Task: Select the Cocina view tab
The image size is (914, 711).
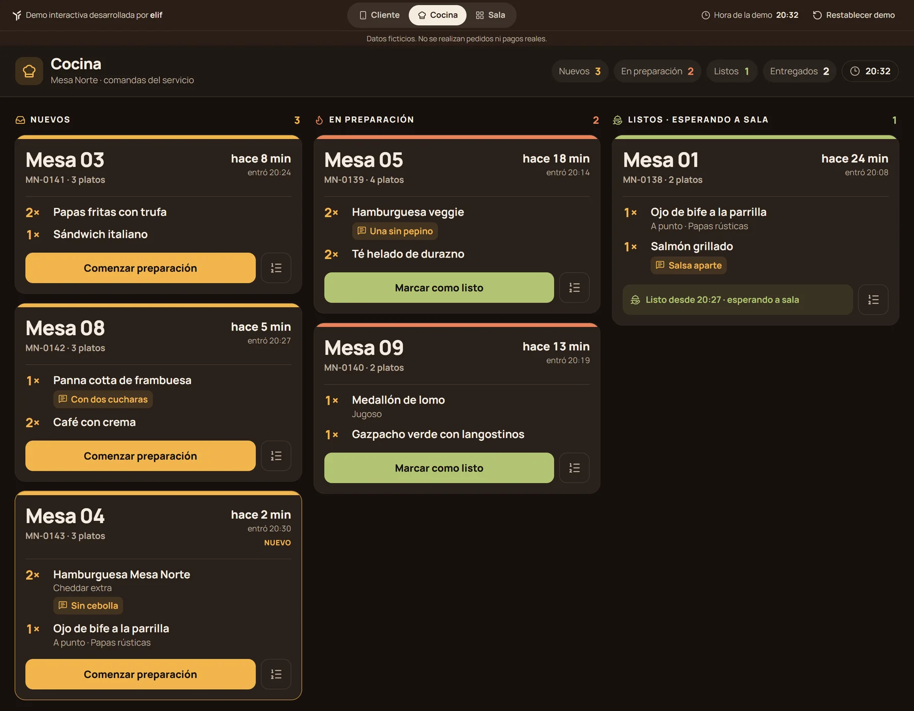Action: click(438, 15)
